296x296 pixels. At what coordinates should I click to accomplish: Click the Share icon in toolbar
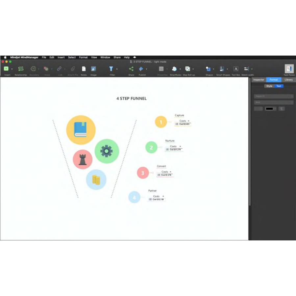tap(131, 69)
